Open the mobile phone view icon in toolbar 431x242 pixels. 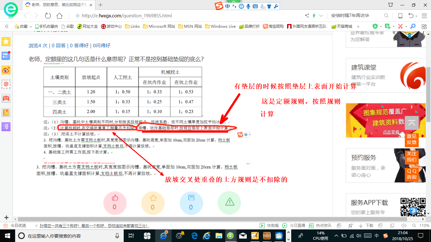coord(400,16)
